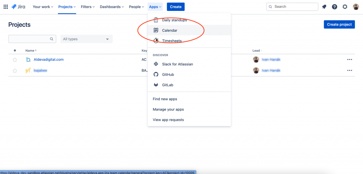Expand the Dashboards dropdown
Screen dimensions: 363x174
point(112,7)
